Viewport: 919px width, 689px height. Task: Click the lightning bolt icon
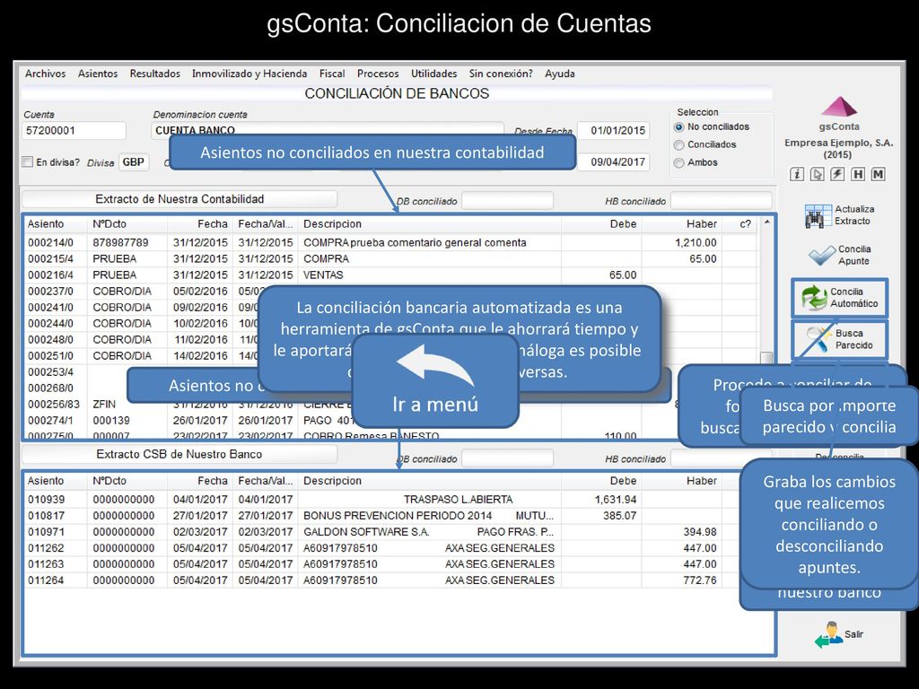(837, 174)
